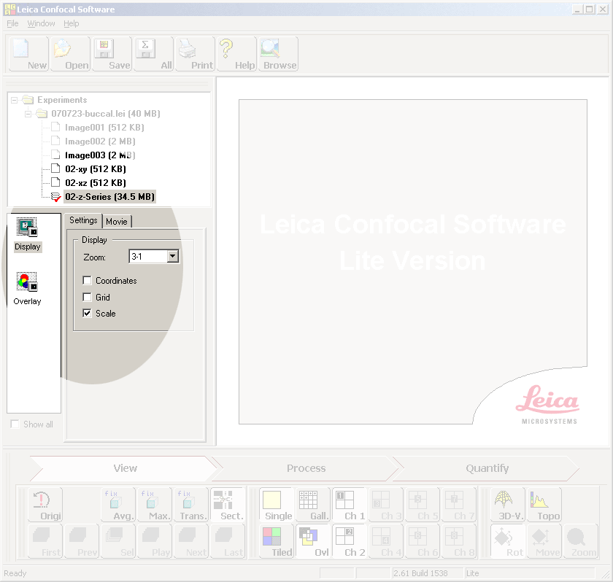Click the 070723-buccal.lei (40 MB) folder
The image size is (613, 582).
pos(106,114)
